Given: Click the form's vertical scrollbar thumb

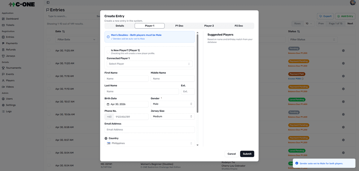Looking at the screenshot, I should [x=197, y=74].
